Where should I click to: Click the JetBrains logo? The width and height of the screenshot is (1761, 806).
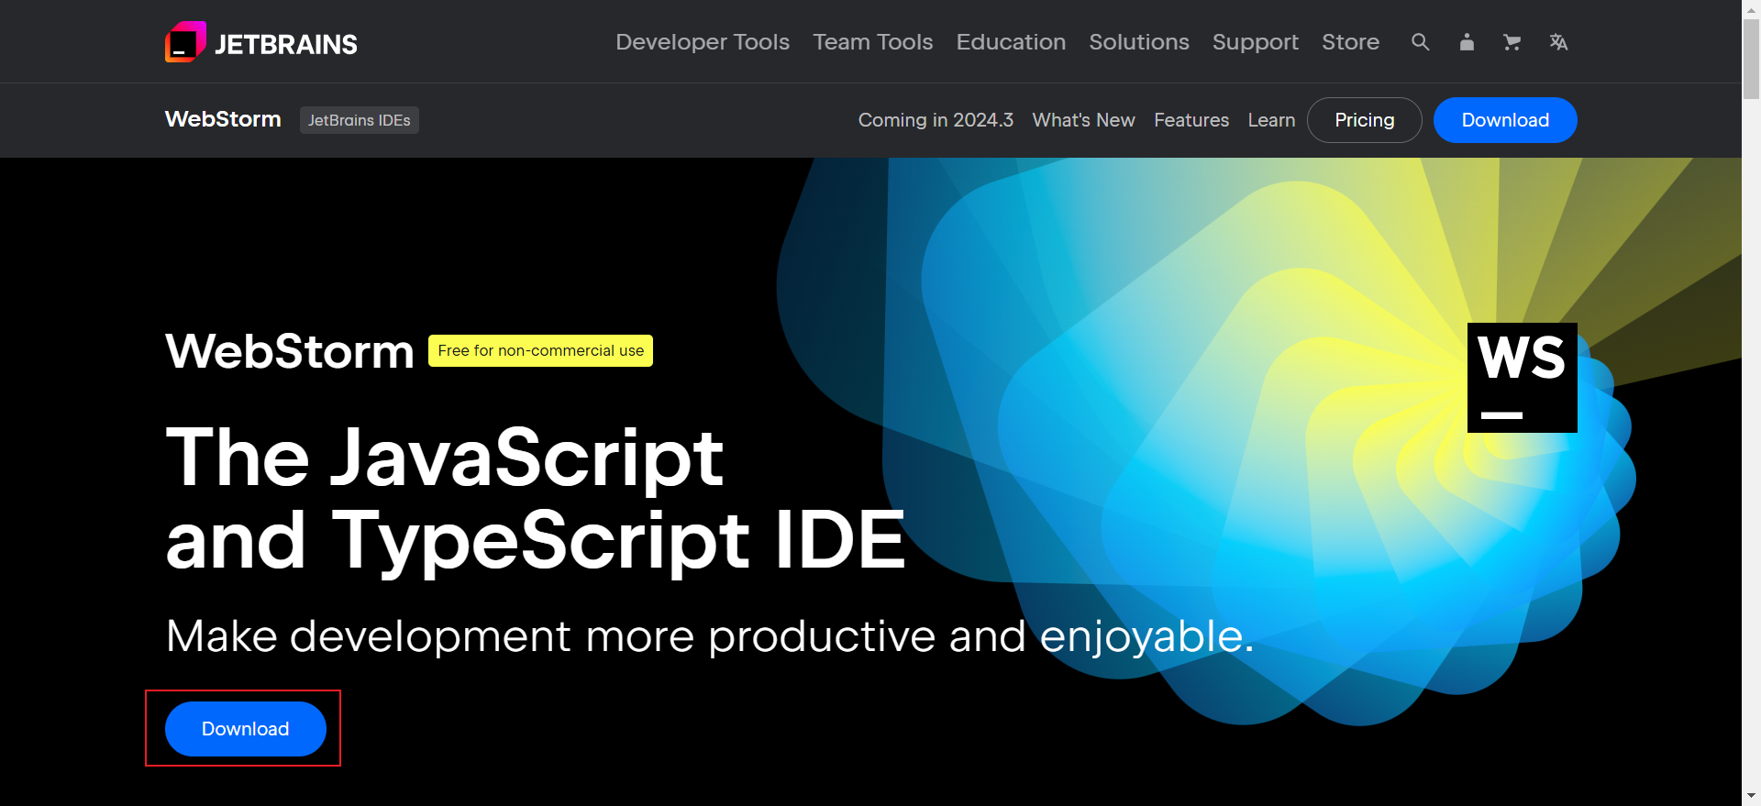(x=261, y=42)
